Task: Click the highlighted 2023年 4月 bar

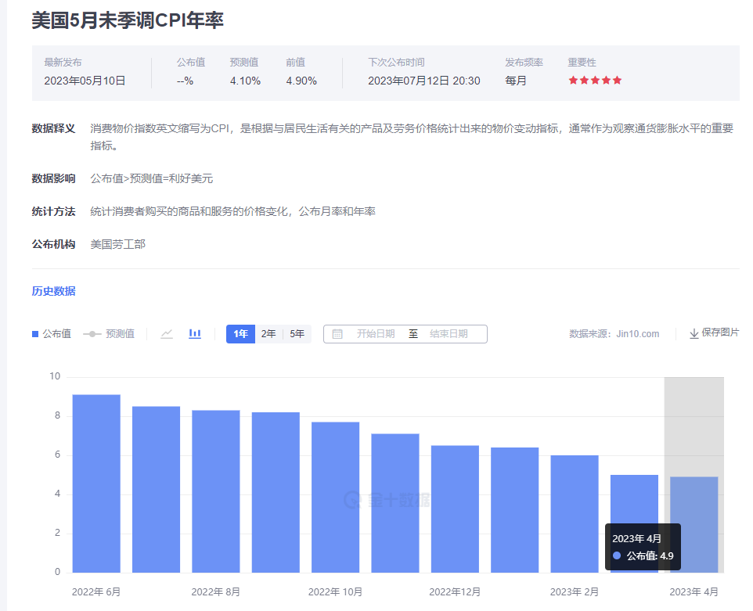Action: (694, 525)
